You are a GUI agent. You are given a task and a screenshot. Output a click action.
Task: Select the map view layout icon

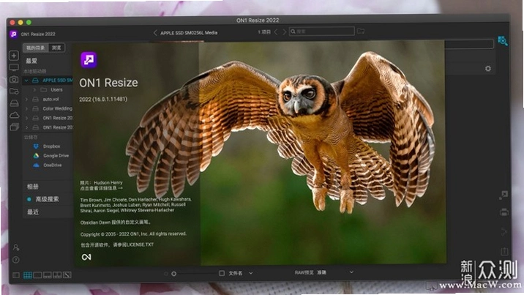[x=67, y=275]
